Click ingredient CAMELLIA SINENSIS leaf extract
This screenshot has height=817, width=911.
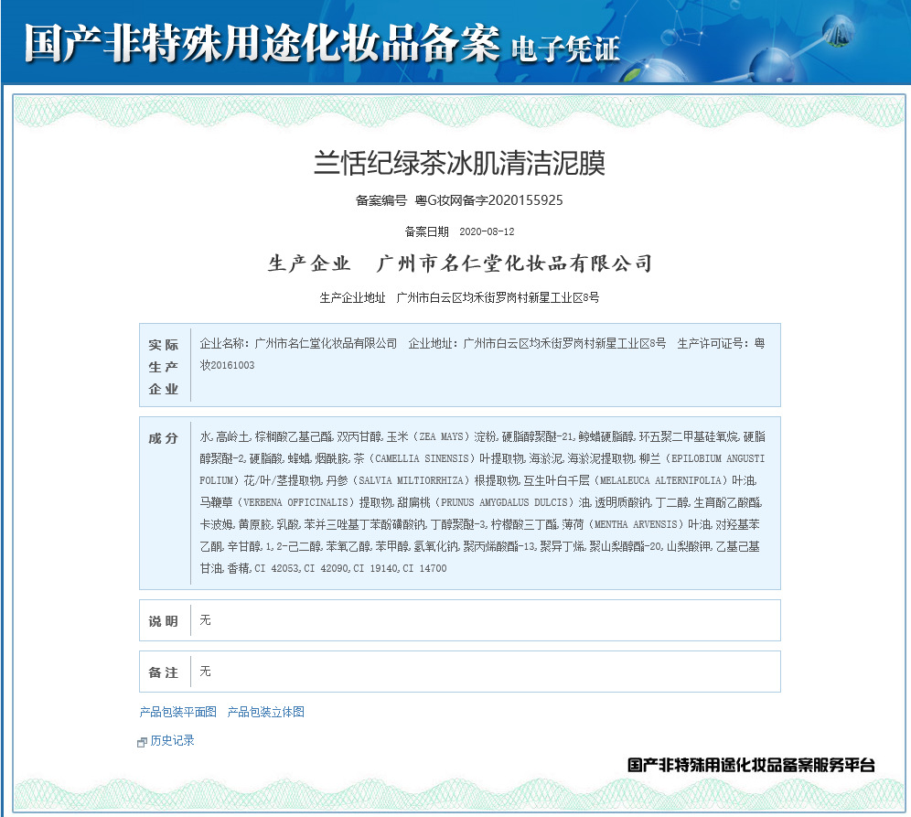coord(439,458)
